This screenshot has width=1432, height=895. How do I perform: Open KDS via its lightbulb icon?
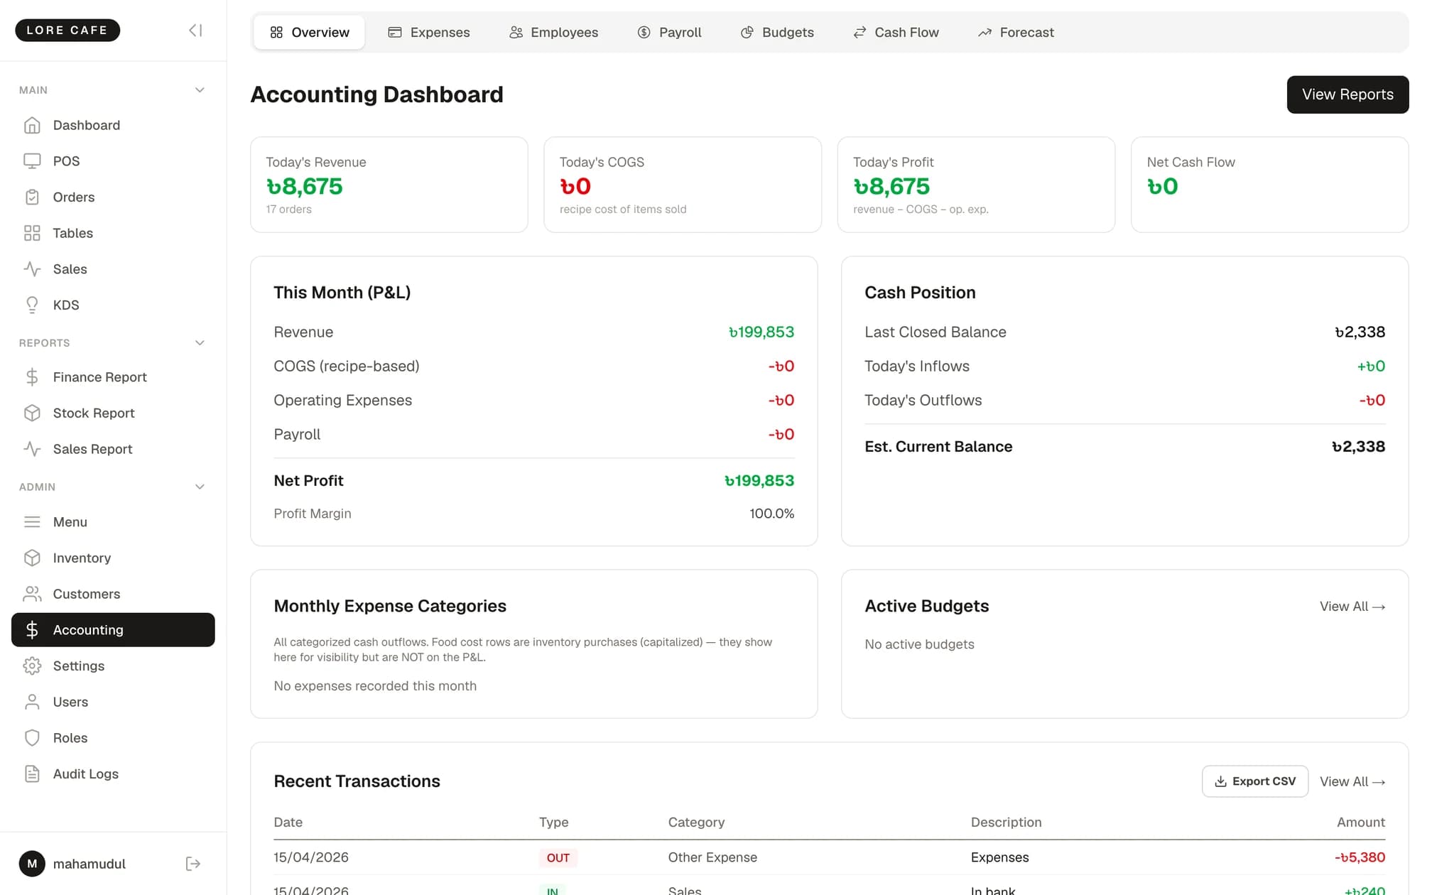tap(32, 305)
